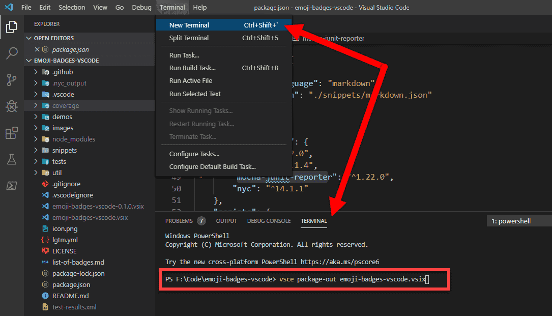
Task: Open the Help menu
Action: coord(199,8)
